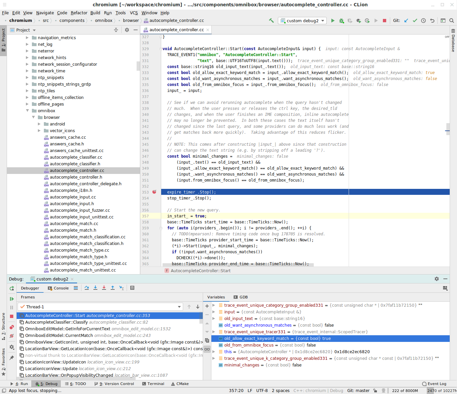Open the Terminal tool window button
Viewport: 457px width, 394px height.
click(153, 384)
